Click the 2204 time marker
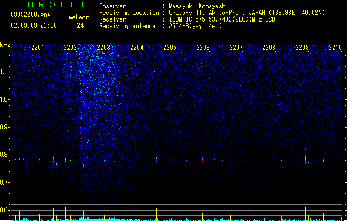Viewport: 348px width, 221px height. [137, 48]
